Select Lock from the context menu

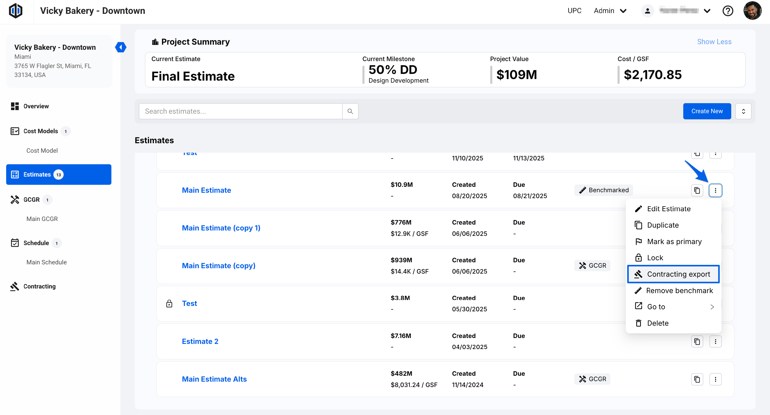pyautogui.click(x=654, y=258)
